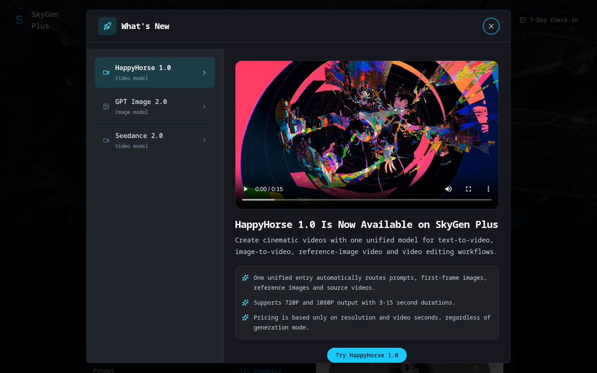Select the Seedance 2.0 video model entry
This screenshot has height=373, width=597.
(155, 140)
